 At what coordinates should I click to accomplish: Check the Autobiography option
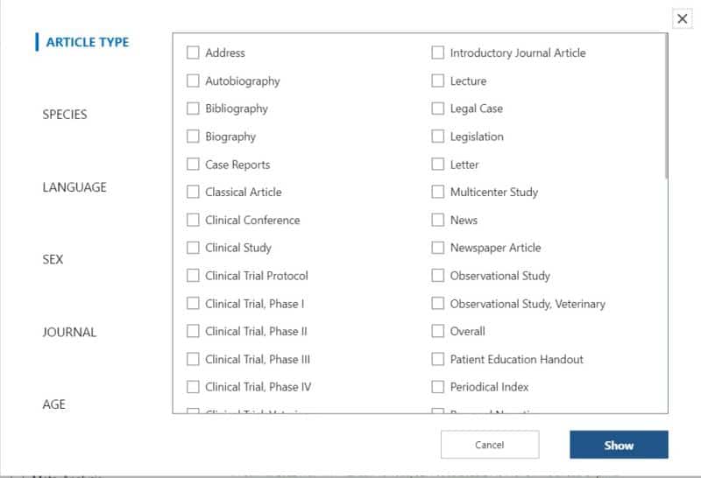click(x=193, y=81)
